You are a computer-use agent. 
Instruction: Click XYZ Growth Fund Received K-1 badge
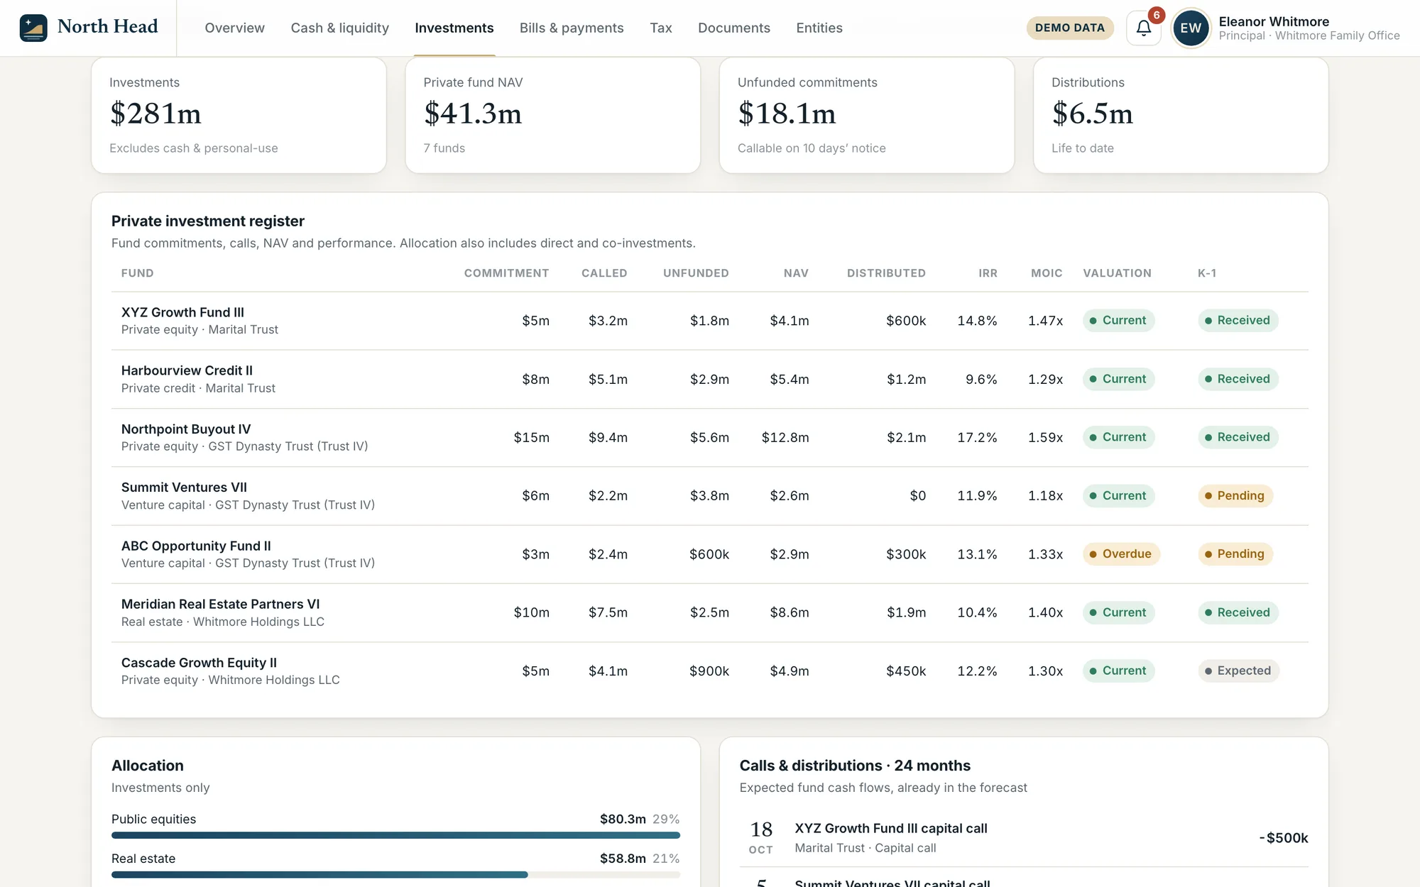pos(1238,321)
